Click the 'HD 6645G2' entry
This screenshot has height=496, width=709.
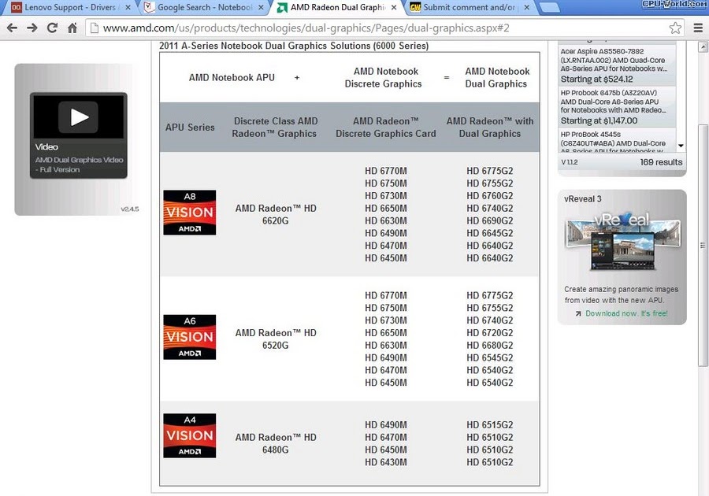490,234
